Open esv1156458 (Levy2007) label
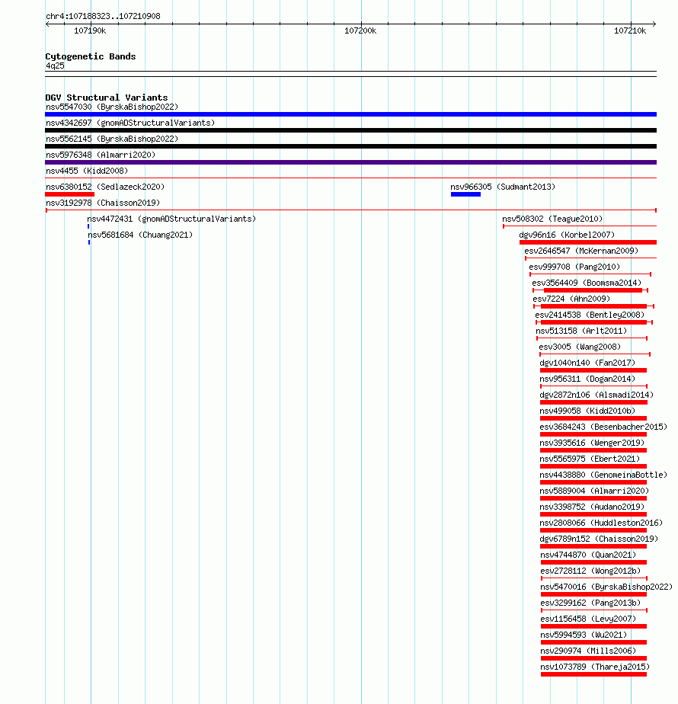Image resolution: width=678 pixels, height=704 pixels. click(588, 619)
